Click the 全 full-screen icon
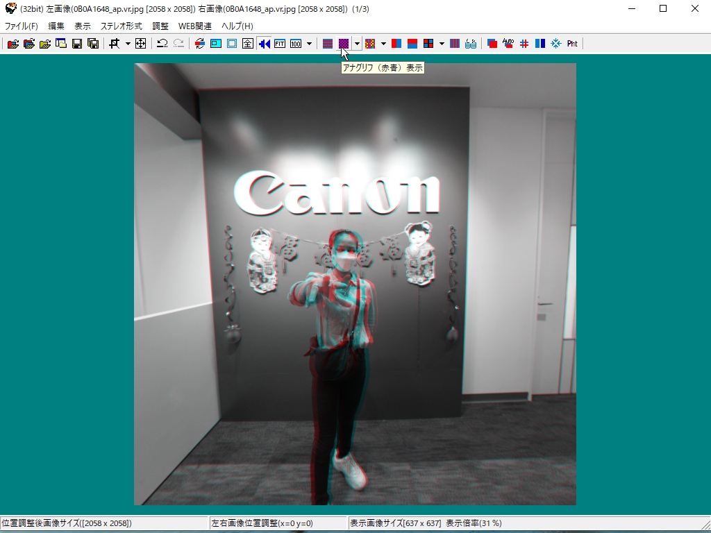This screenshot has width=711, height=533. coord(248,44)
